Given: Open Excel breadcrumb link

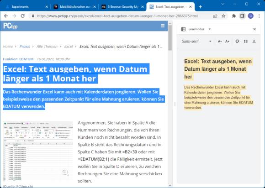Looking at the screenshot, I should (69, 47).
